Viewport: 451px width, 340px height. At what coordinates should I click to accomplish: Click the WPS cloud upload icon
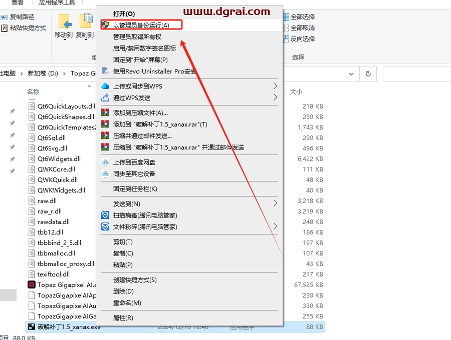click(x=105, y=86)
